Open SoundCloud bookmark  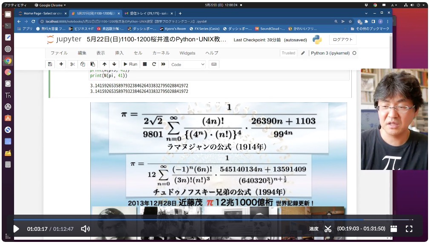tap(270, 29)
